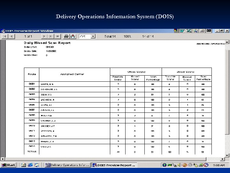Image resolution: width=230 pixels, height=173 pixels.
Task: Click the DOIS preview window title icon
Action: [x=3, y=31]
